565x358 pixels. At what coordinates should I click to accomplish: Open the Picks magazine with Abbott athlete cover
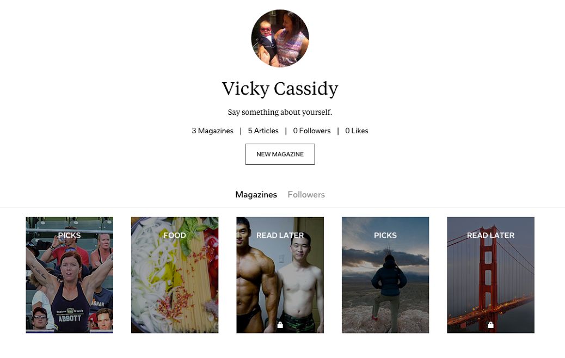pyautogui.click(x=70, y=275)
